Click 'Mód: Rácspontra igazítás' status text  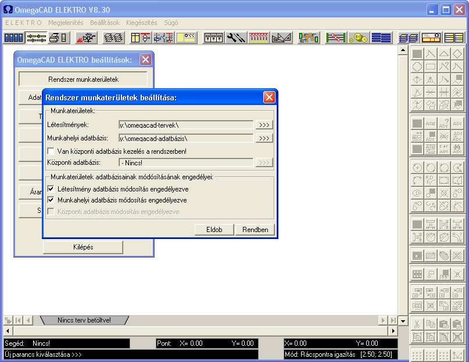coord(320,354)
